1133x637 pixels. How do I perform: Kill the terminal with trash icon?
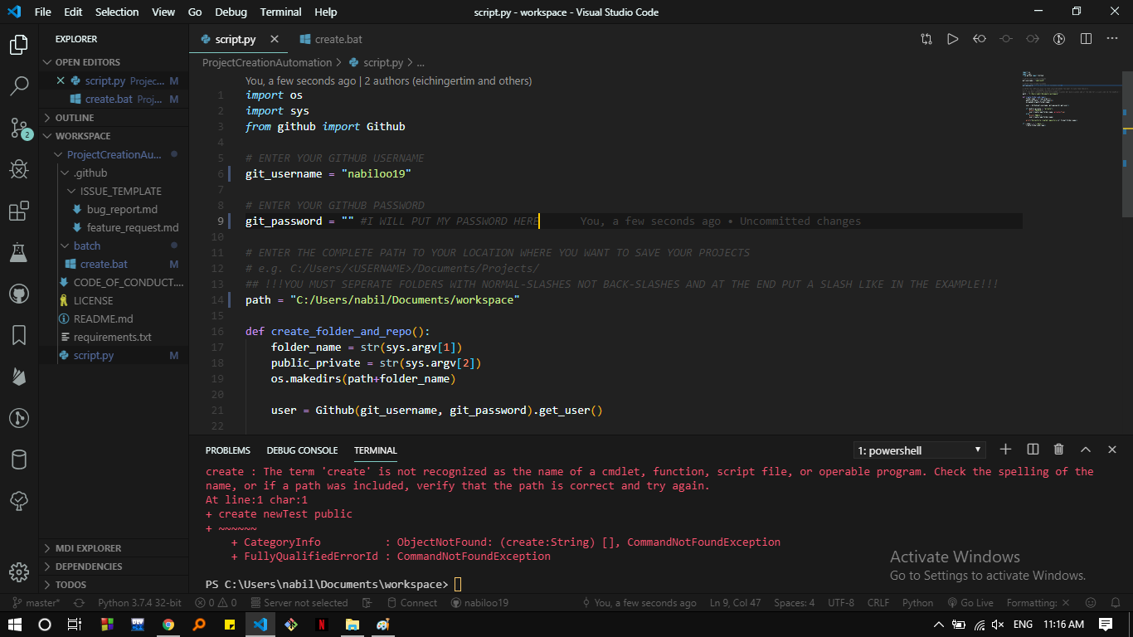1059,450
